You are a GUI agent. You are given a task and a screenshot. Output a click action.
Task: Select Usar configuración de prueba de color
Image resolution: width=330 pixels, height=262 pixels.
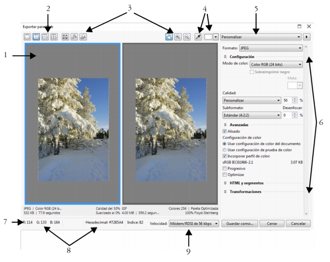click(225, 150)
